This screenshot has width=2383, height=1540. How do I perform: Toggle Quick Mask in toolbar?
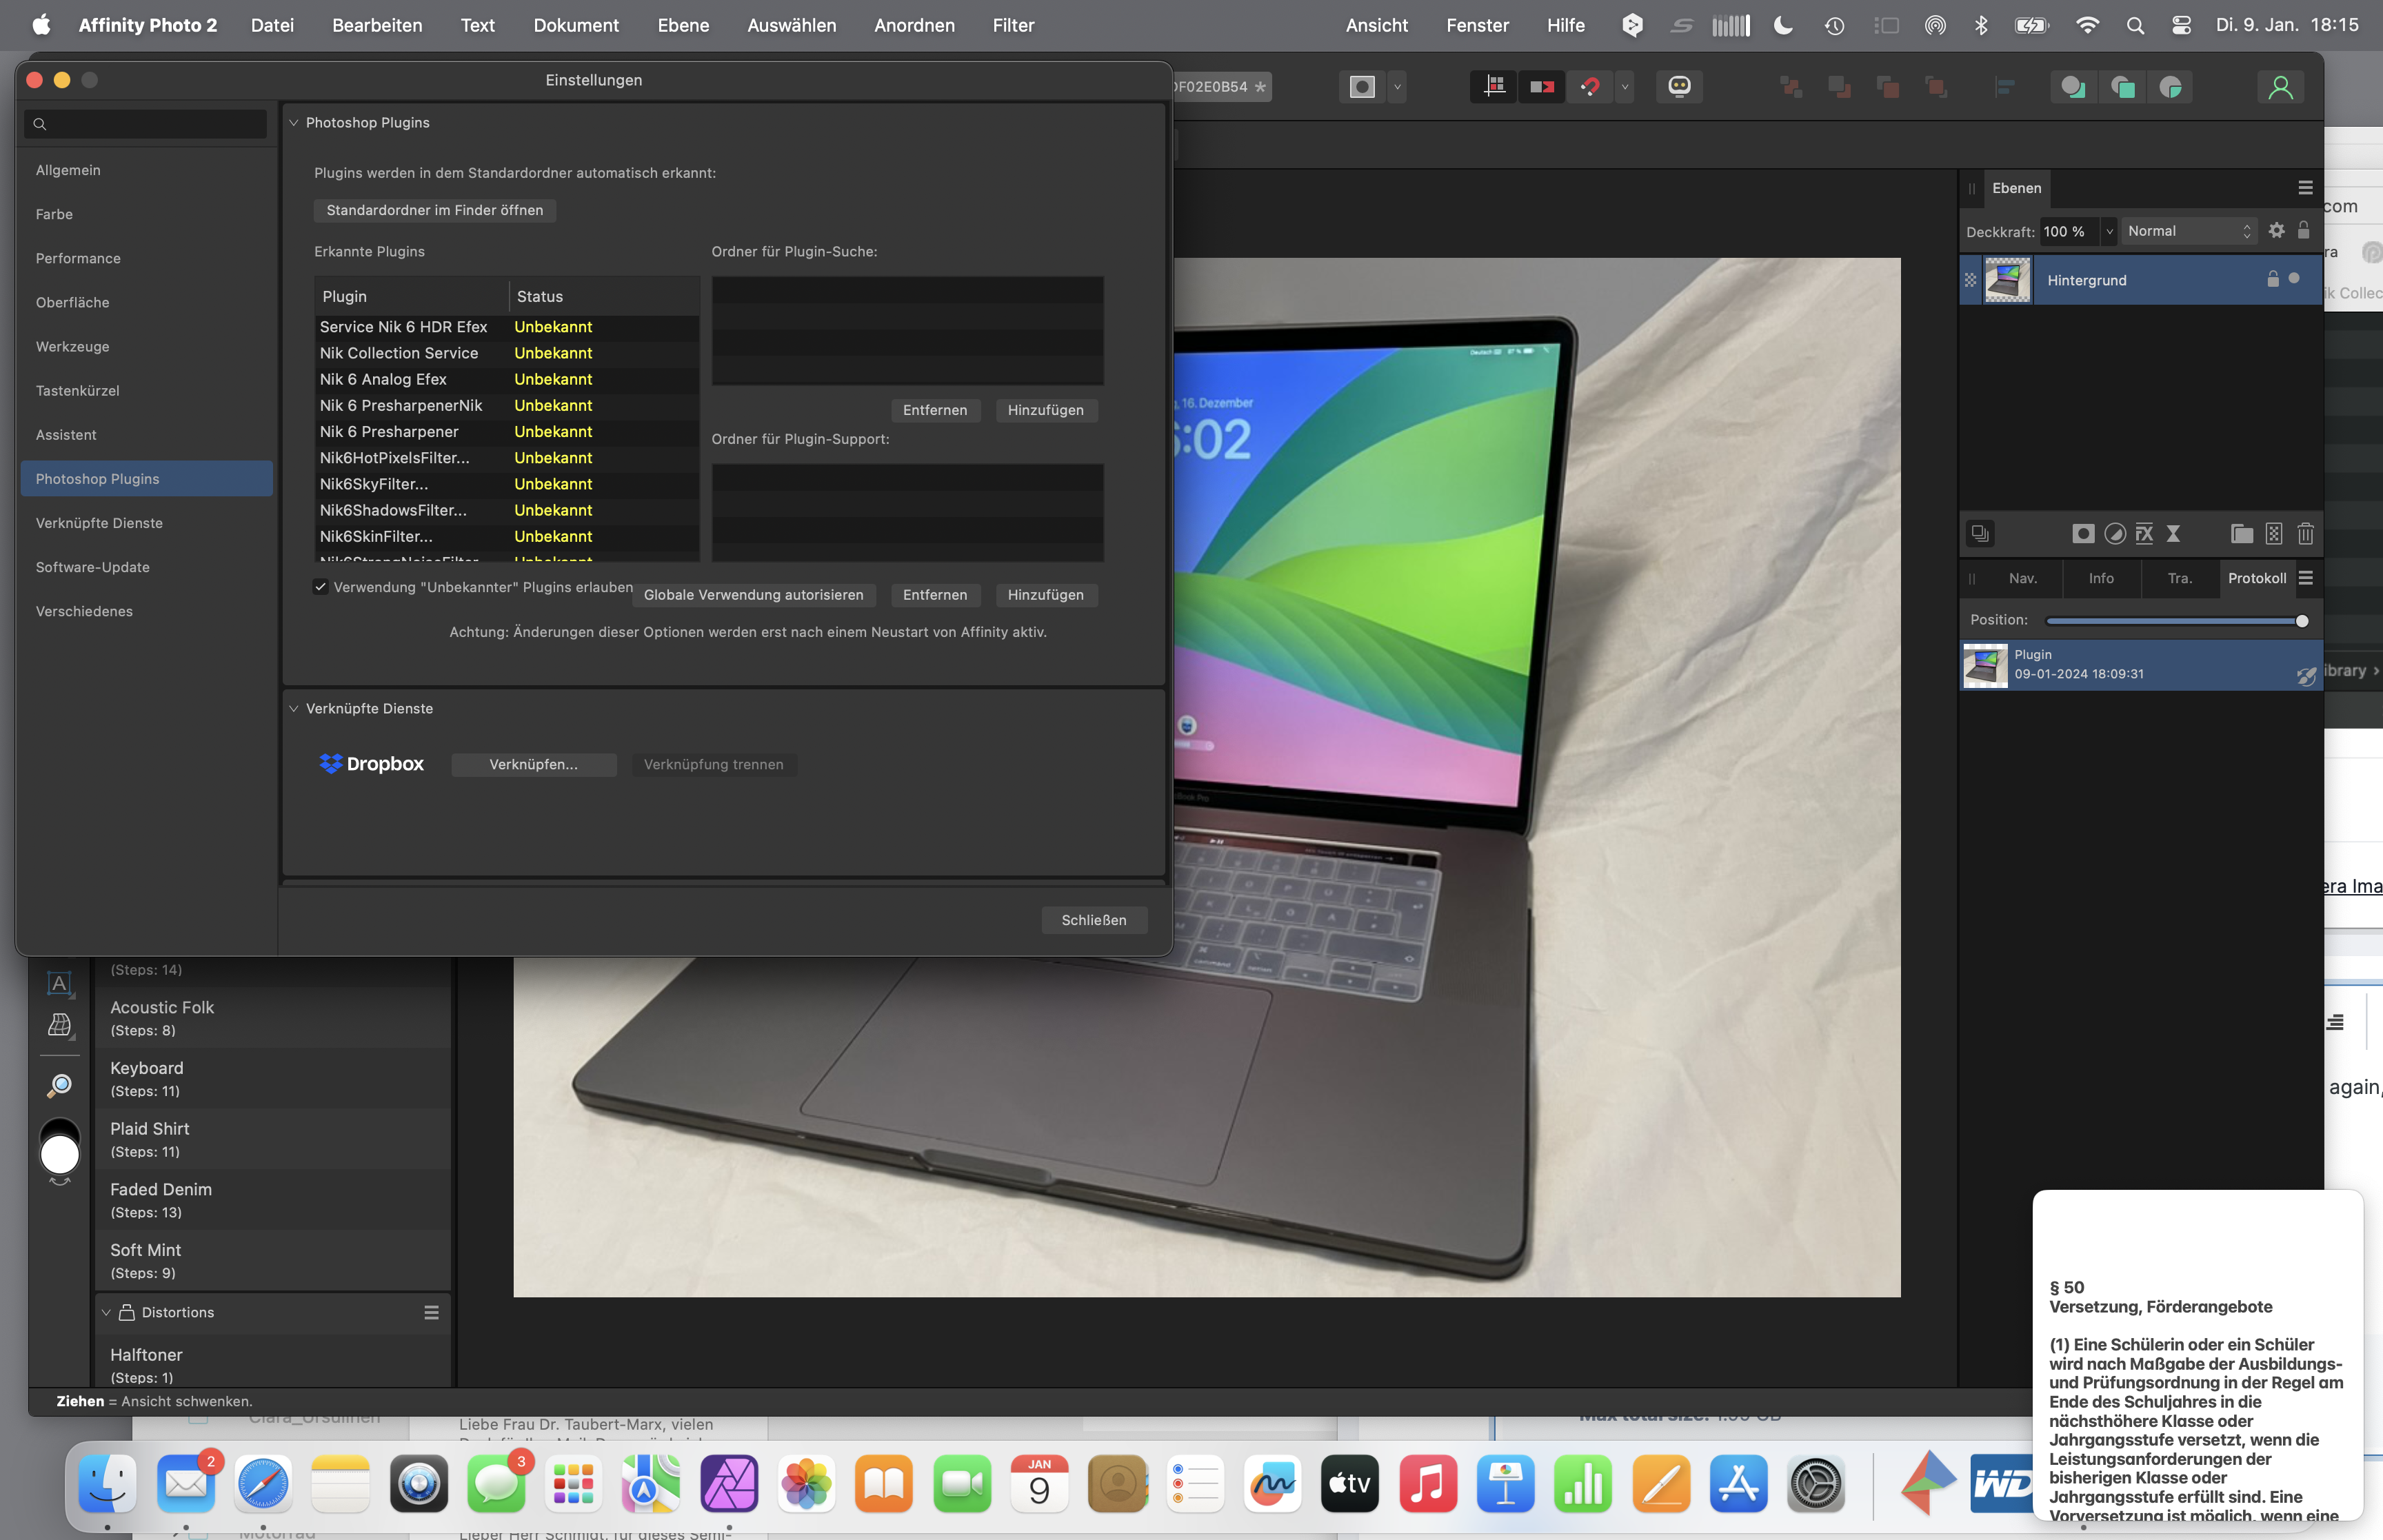[1362, 87]
